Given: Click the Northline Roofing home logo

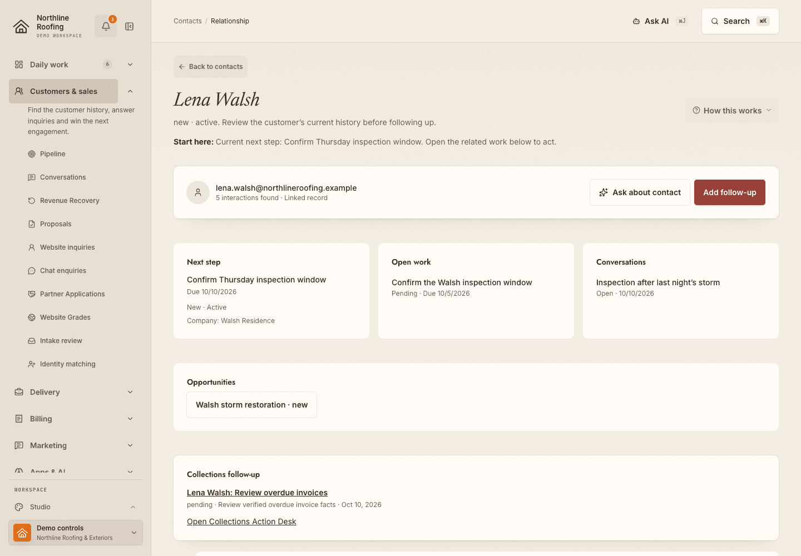Looking at the screenshot, I should (21, 27).
